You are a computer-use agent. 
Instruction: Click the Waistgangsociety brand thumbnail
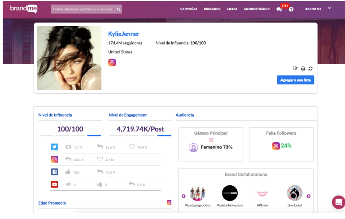197,193
